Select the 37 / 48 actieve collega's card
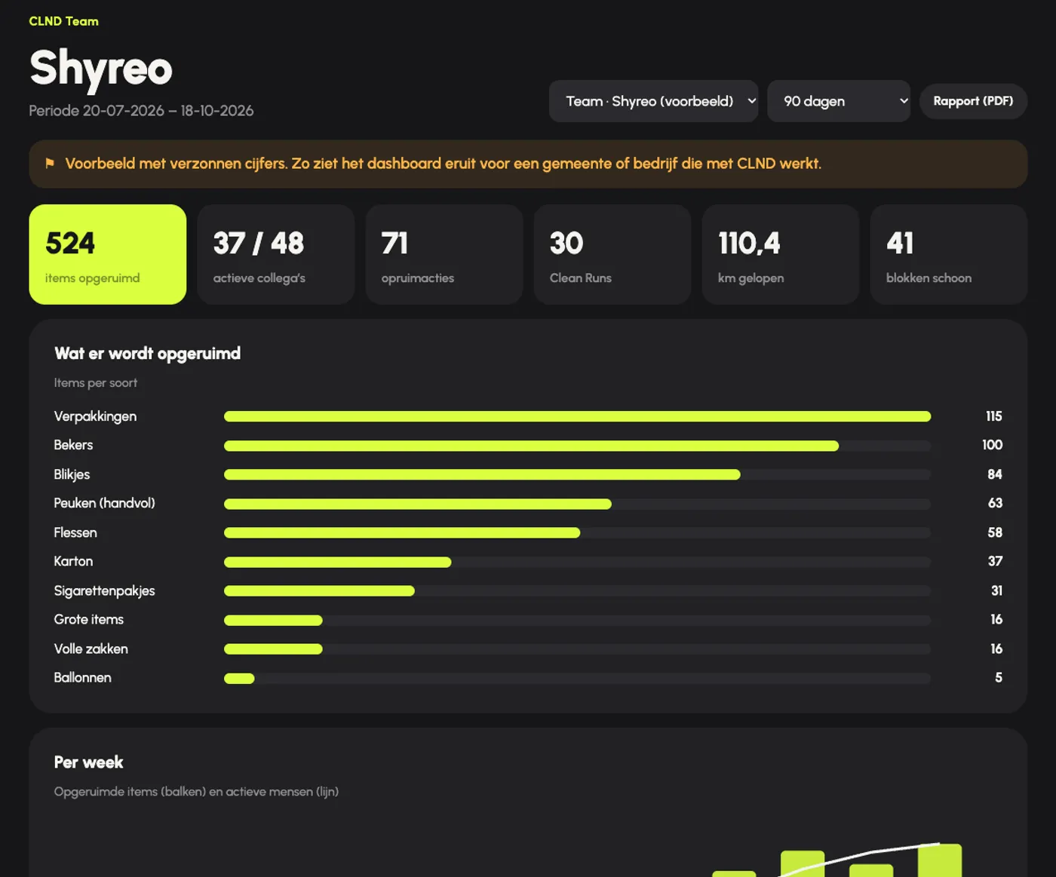1056x877 pixels. click(x=276, y=254)
